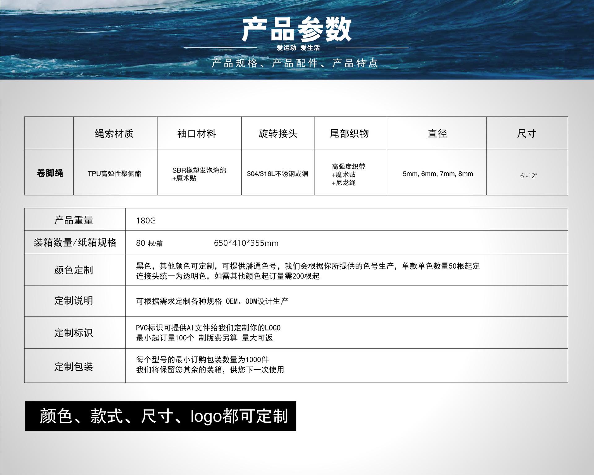Click the 180G weight value
Image resolution: width=594 pixels, height=475 pixels.
[x=146, y=221]
